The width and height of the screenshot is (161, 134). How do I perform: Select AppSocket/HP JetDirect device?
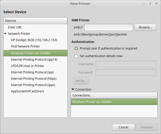pos(27,91)
